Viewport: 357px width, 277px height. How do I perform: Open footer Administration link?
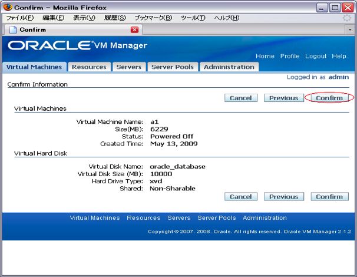[265, 218]
